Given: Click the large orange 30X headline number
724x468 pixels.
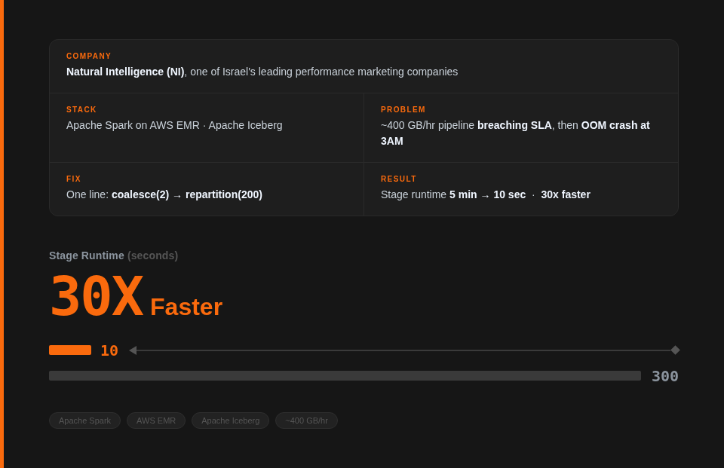Looking at the screenshot, I should coord(97,297).
